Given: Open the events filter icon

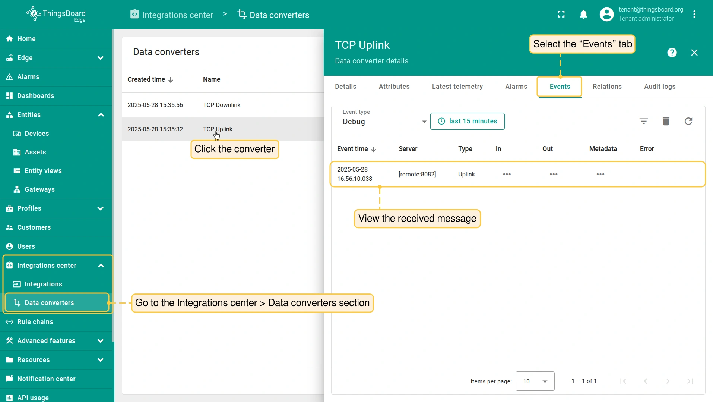Looking at the screenshot, I should click(x=643, y=121).
